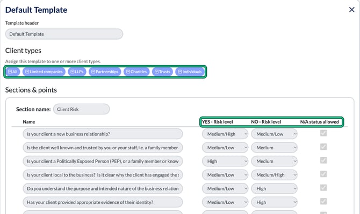The height and width of the screenshot is (214, 360).
Task: Toggle the Partnerships client type chip
Action: pyautogui.click(x=105, y=72)
